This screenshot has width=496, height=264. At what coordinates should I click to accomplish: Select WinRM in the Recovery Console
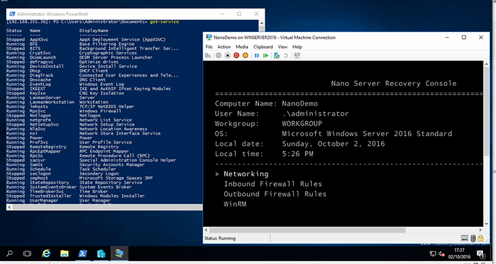click(x=235, y=204)
